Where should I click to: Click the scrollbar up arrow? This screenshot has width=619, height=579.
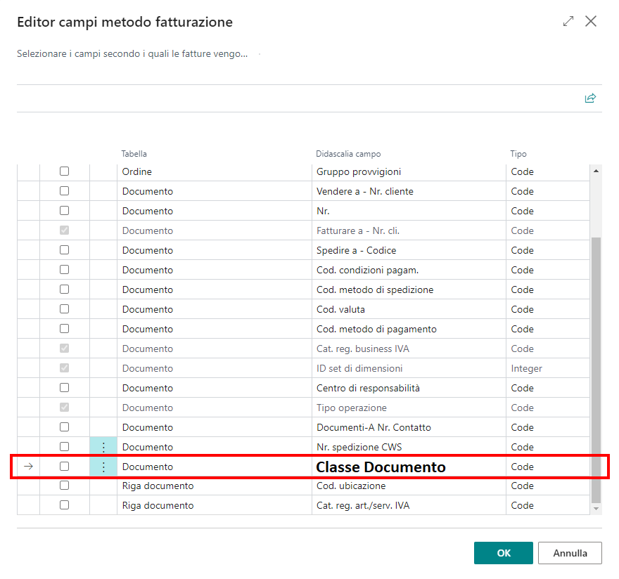(x=596, y=169)
